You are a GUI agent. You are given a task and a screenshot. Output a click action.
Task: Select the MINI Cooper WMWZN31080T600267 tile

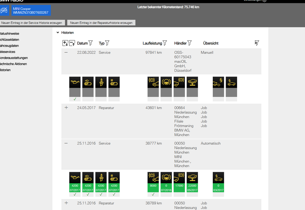(x=31, y=10)
